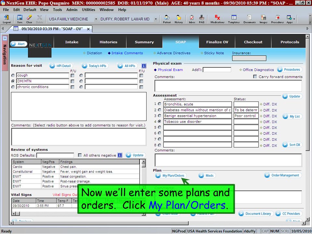312x234 pixels.
Task: Open the Procedures toolbar icon
Action: (x=277, y=19)
